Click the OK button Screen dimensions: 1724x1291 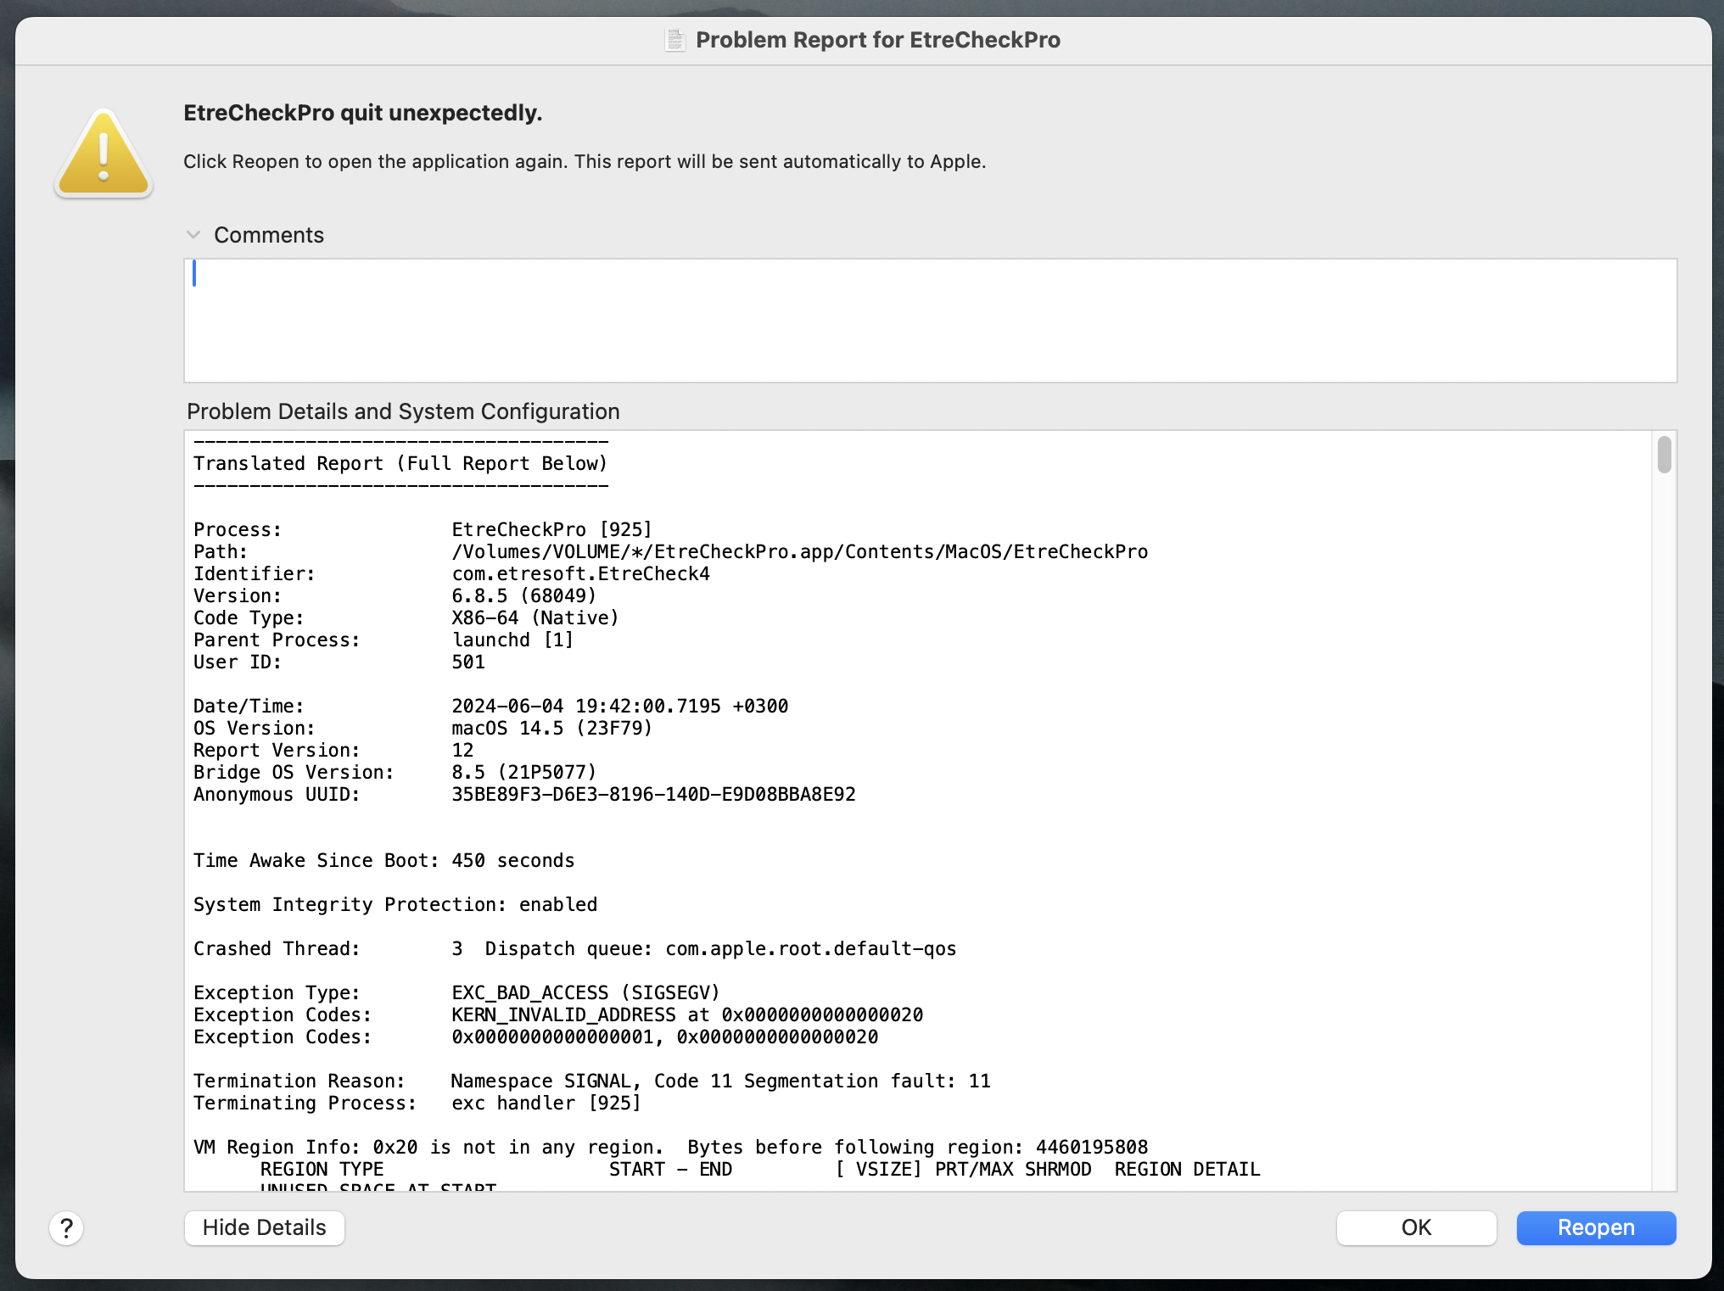coord(1415,1227)
